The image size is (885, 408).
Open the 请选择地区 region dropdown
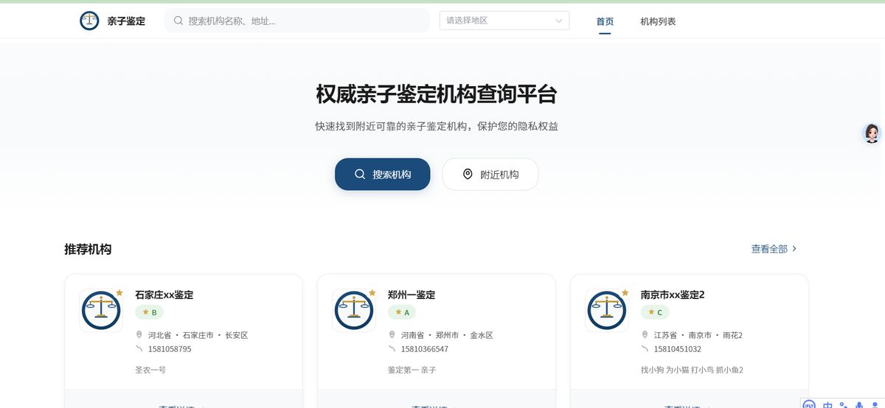pos(504,21)
